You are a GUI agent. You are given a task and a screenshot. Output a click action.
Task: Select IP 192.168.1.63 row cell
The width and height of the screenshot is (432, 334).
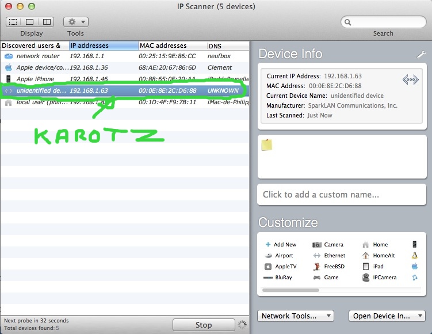coord(89,90)
